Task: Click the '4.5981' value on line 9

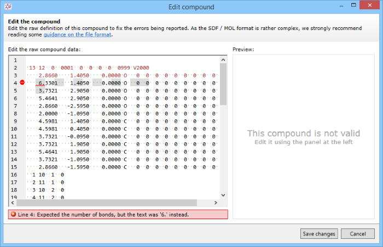Action: pos(48,121)
